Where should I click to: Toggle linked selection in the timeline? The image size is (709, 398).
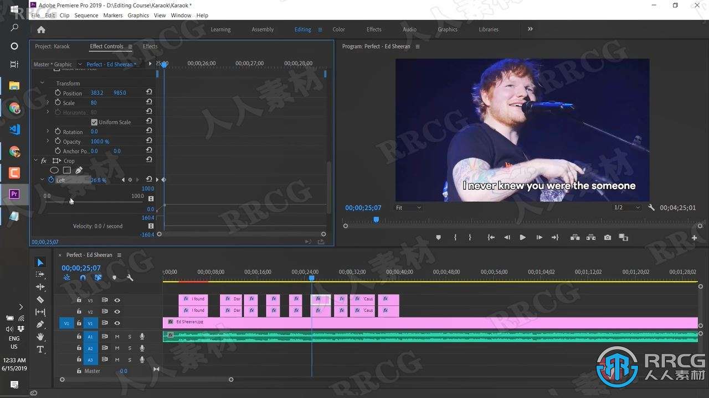(x=98, y=278)
